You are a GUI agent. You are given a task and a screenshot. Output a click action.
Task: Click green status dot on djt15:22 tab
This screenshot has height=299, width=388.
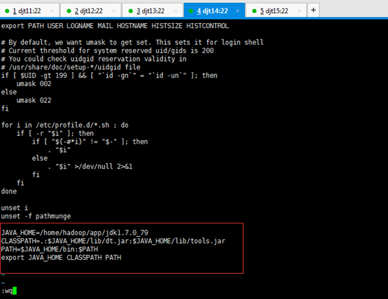[254, 11]
